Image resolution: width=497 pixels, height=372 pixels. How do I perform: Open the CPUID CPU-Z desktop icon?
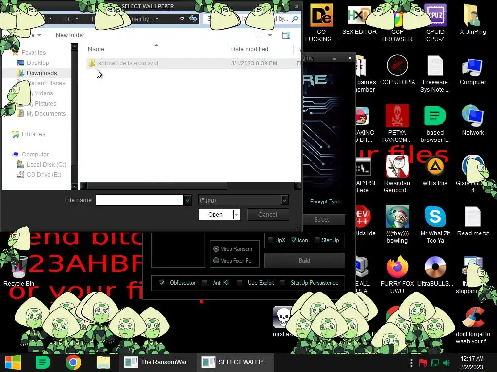pos(435,23)
